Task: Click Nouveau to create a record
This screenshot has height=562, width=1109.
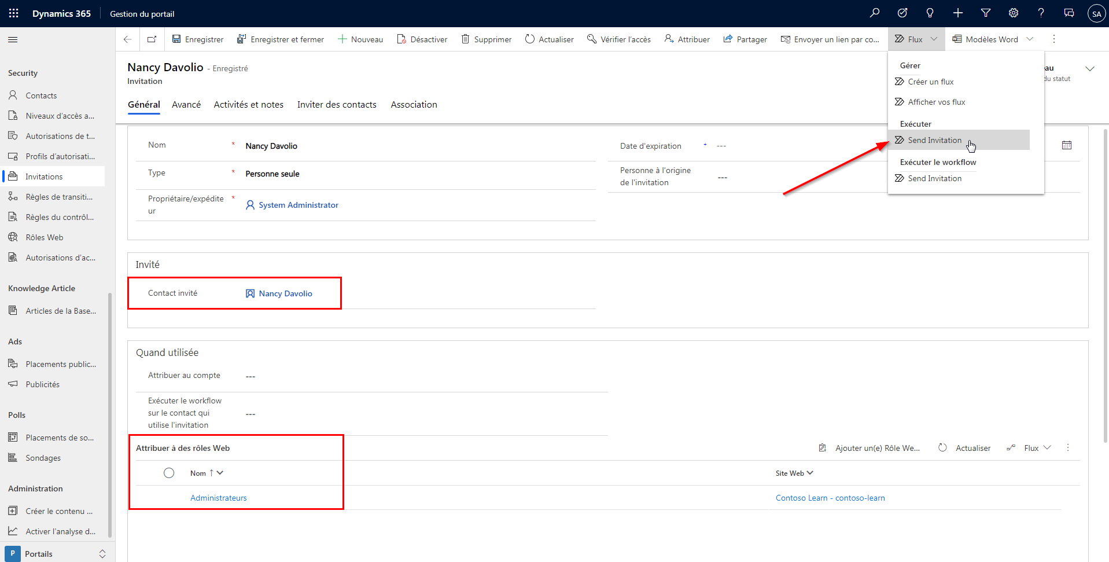Action: [360, 39]
